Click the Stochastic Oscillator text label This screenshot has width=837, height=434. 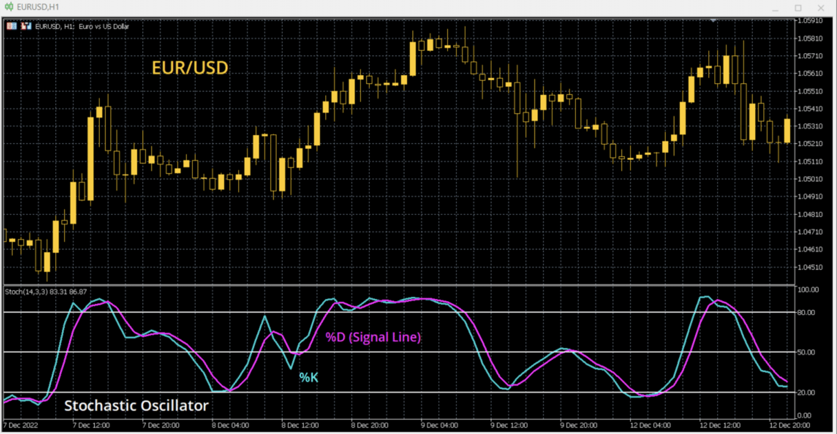coord(136,406)
